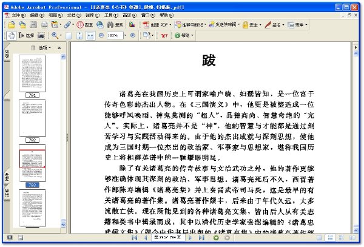
Task: Open the 工具 (Tools) menu
Action: tap(111, 15)
